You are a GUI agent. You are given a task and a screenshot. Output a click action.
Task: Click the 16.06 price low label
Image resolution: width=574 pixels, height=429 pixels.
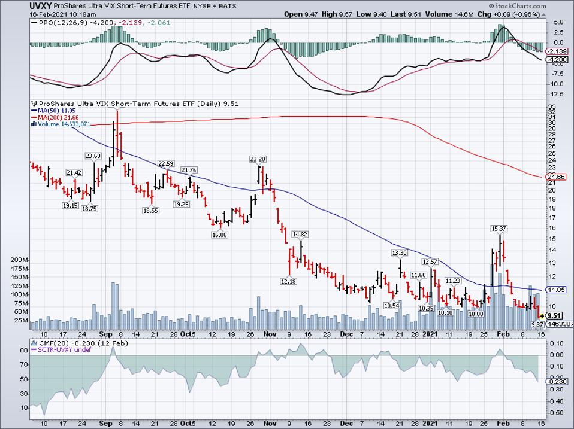(220, 235)
